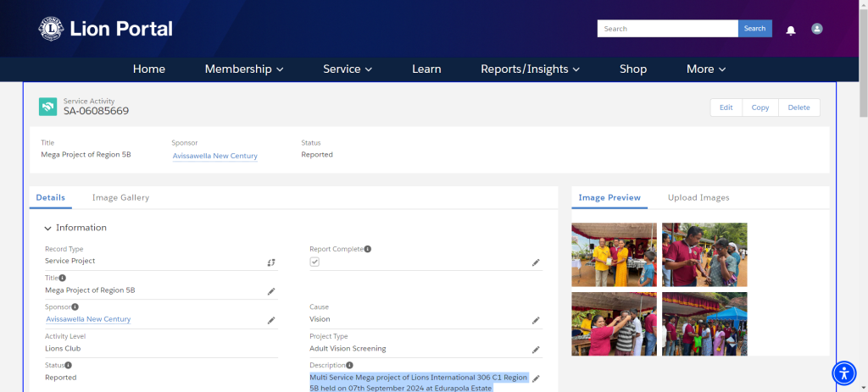Show Status field info tooltip
868x392 pixels.
(68, 365)
